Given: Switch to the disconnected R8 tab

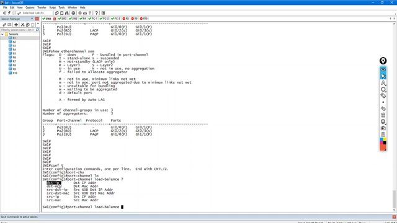Looking at the screenshot, I should [x=125, y=19].
